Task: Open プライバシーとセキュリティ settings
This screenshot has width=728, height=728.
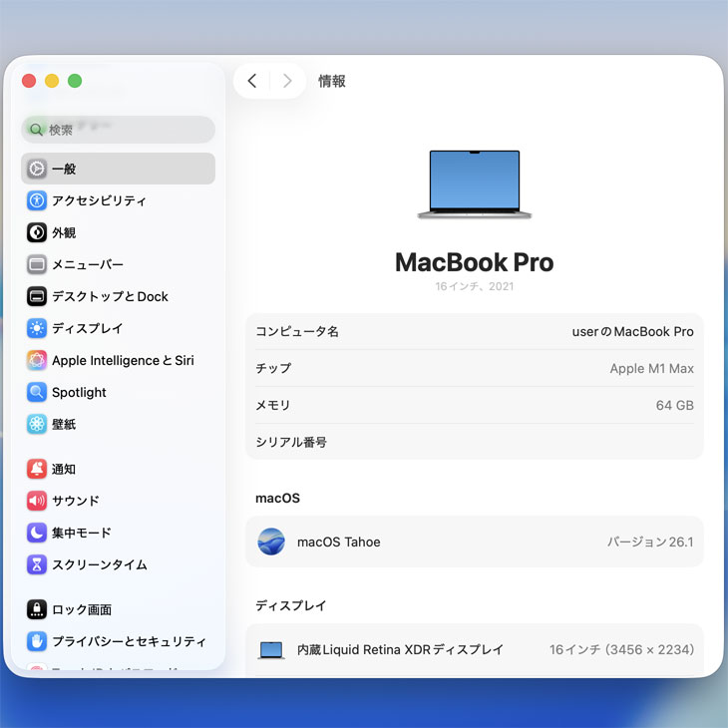Action: pos(129,641)
